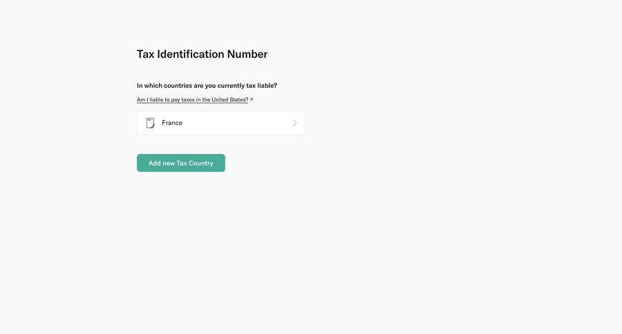The image size is (622, 334).
Task: Click "Tax Country" text on green button
Action: click(x=195, y=164)
